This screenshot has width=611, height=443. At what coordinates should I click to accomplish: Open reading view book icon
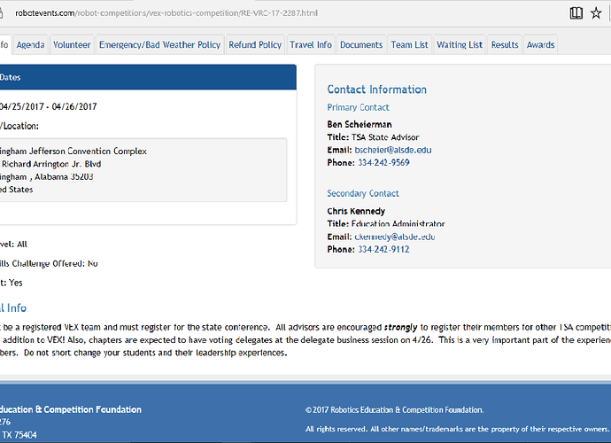[576, 13]
